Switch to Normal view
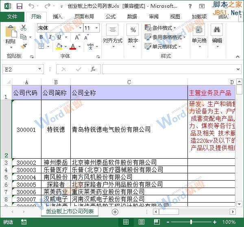 pos(126,222)
